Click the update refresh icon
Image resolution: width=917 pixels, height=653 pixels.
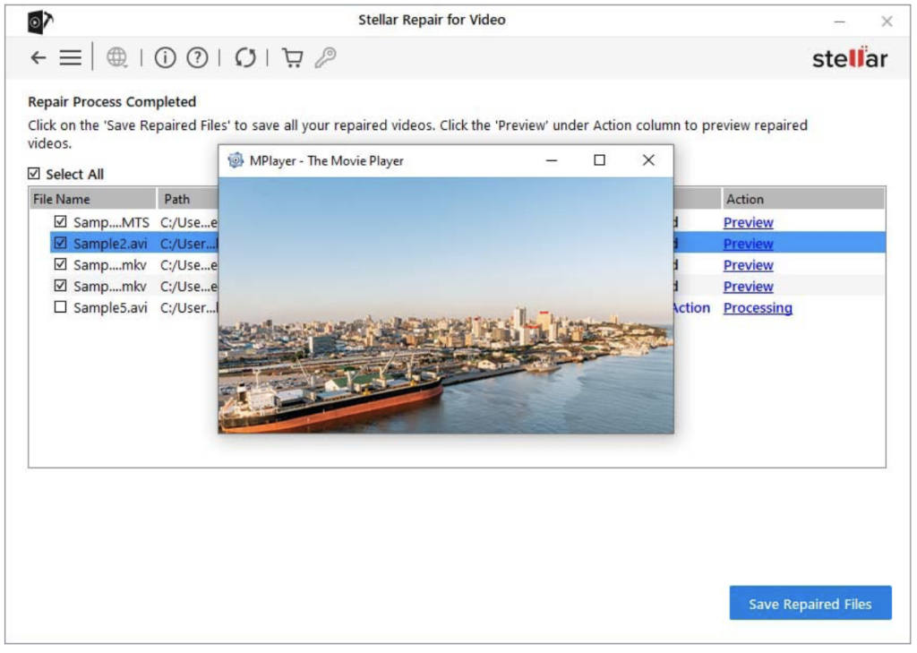point(245,58)
